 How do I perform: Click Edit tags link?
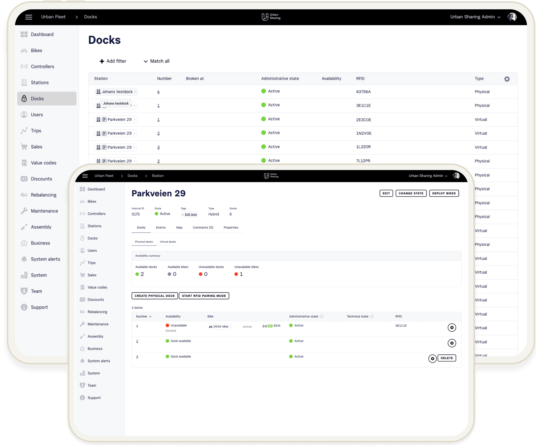(x=191, y=214)
